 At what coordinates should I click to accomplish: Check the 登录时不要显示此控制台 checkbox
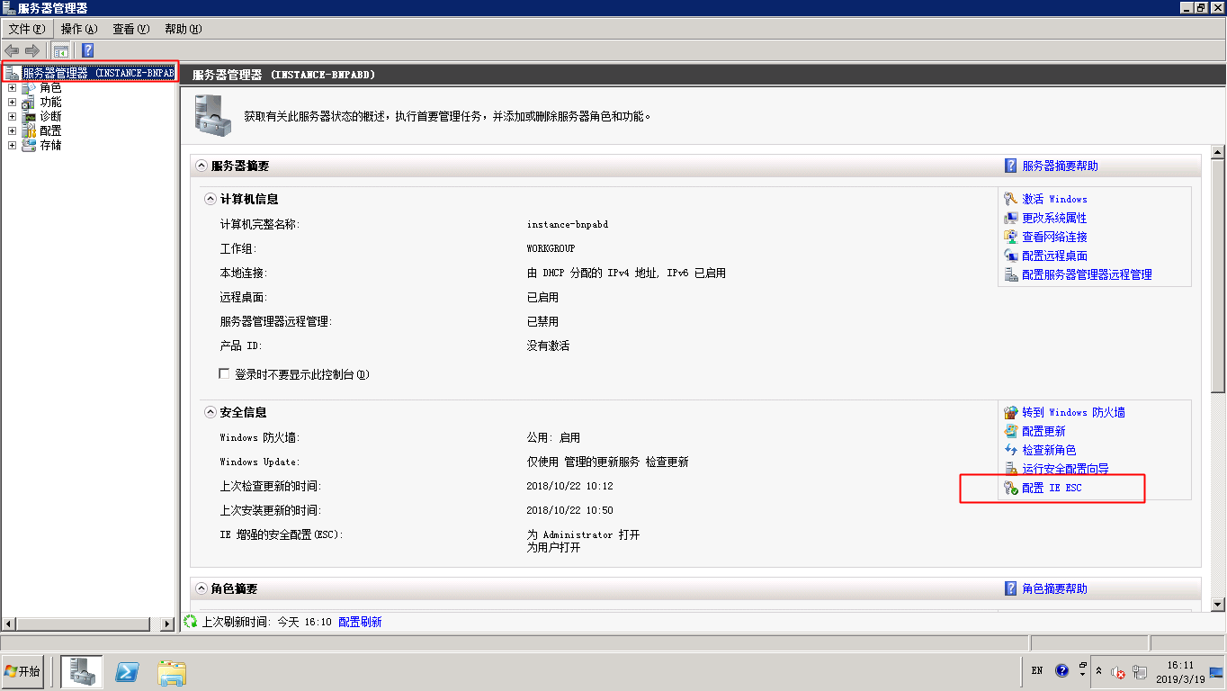click(223, 374)
